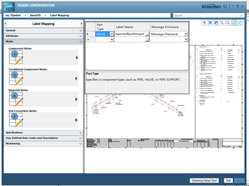The width and height of the screenshot is (249, 186).
Task: Expand the Attributes section
Action: click(x=43, y=36)
